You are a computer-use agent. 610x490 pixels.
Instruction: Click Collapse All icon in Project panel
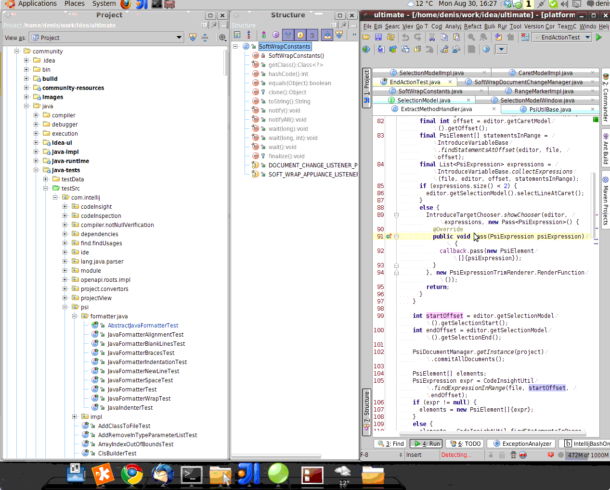[x=205, y=38]
